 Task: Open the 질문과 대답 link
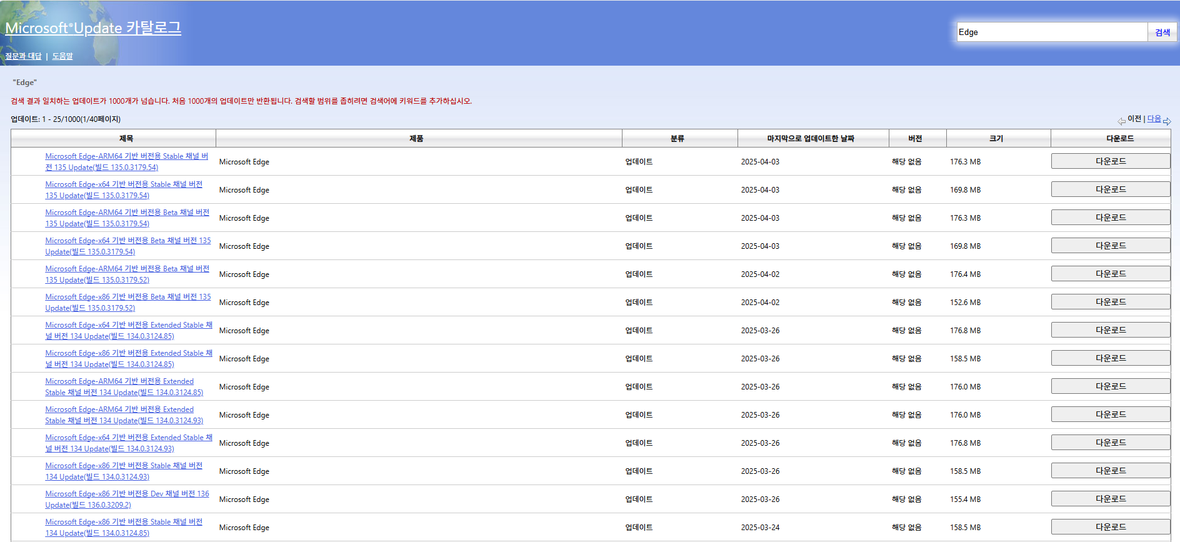[x=23, y=56]
